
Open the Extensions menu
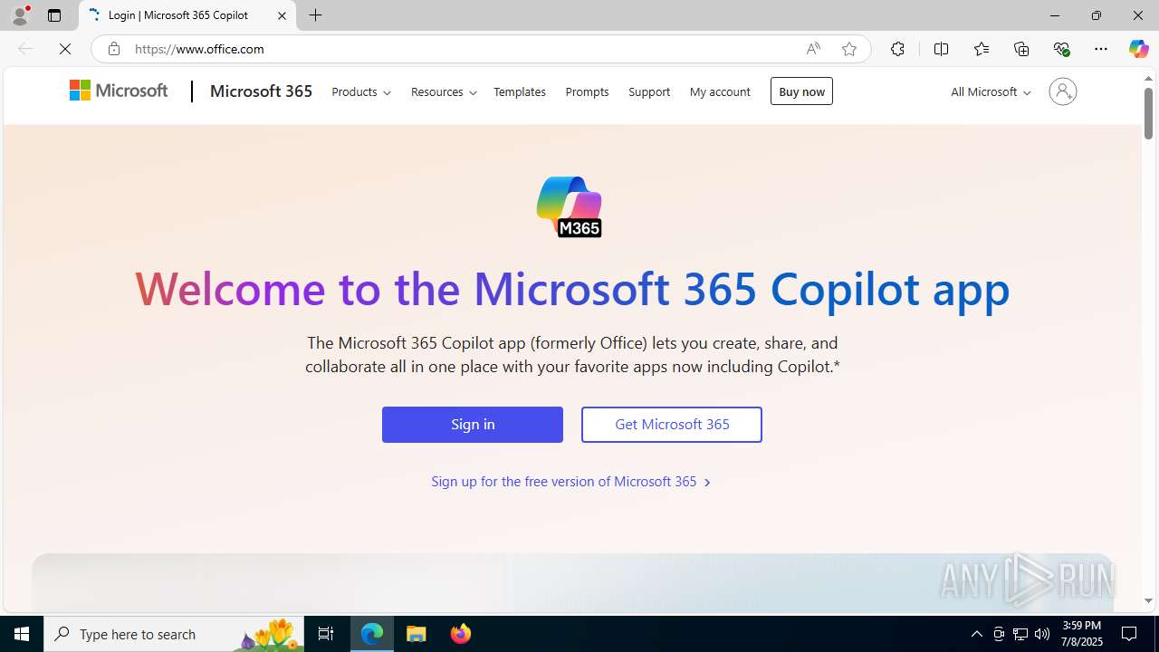coord(897,49)
